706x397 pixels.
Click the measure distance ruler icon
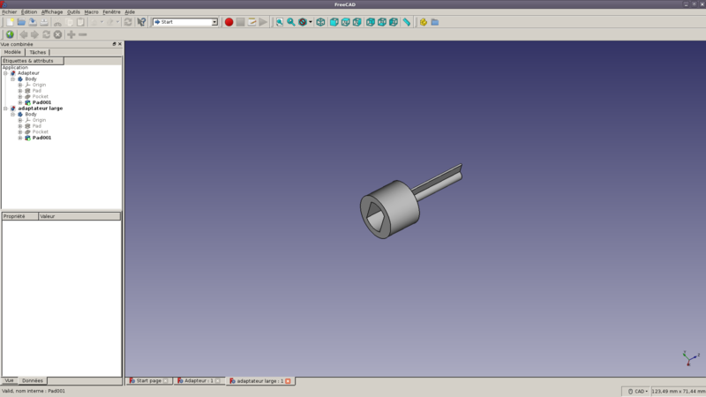[x=407, y=22]
